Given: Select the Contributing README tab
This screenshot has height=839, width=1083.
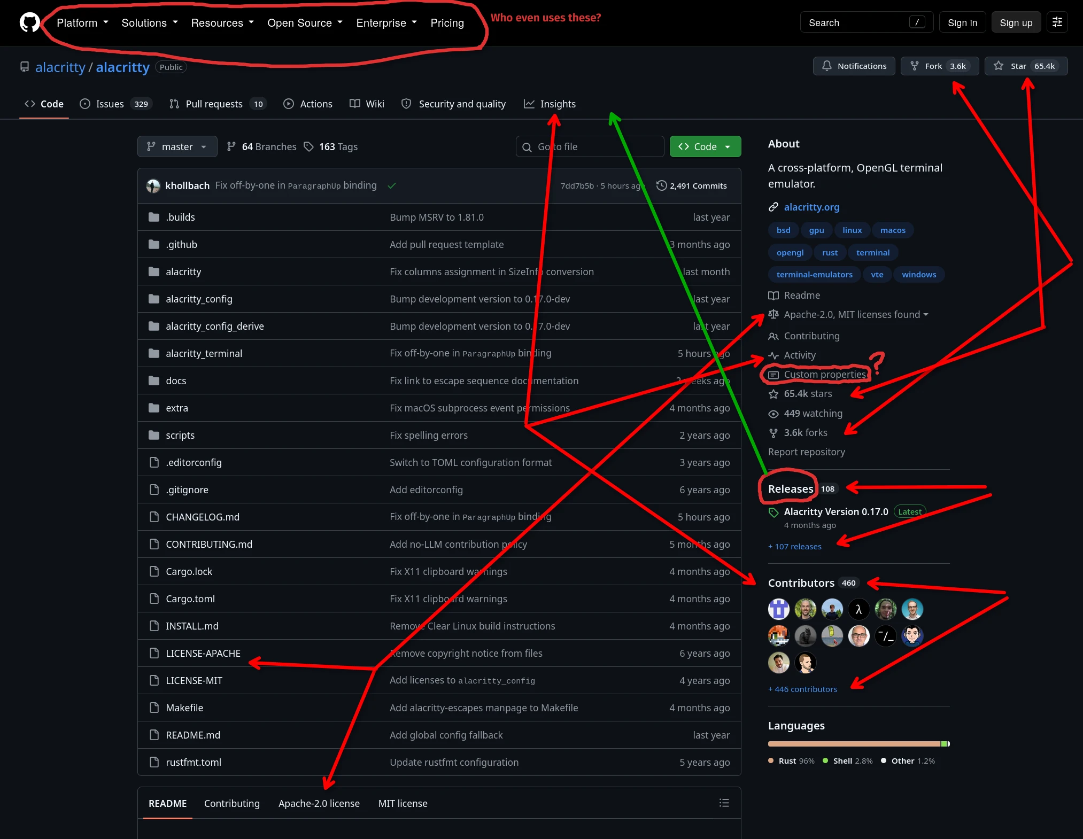Looking at the screenshot, I should [x=232, y=803].
